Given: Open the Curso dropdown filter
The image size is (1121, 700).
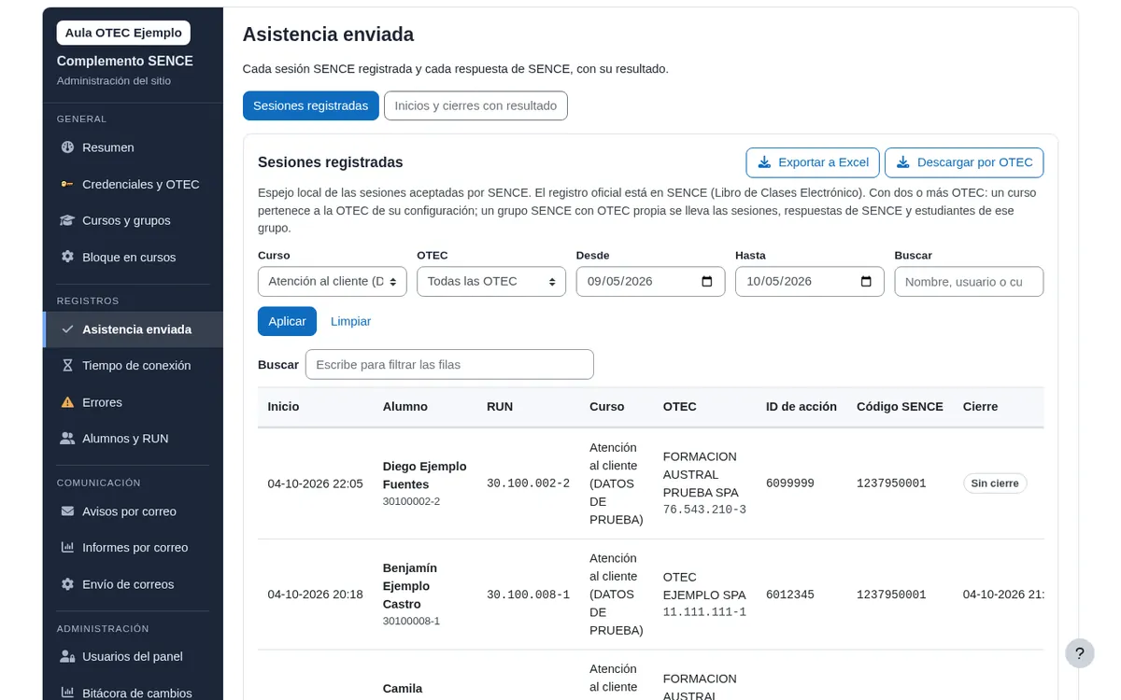Looking at the screenshot, I should coord(333,282).
